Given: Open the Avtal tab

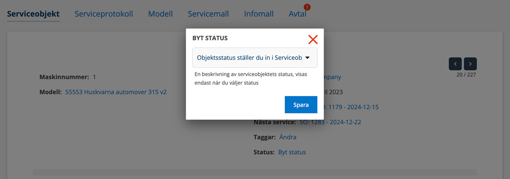Looking at the screenshot, I should [297, 14].
